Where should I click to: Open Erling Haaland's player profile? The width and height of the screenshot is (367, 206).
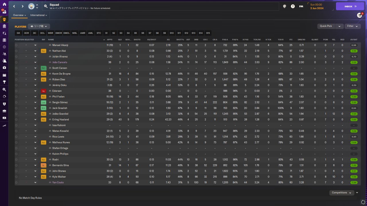point(60,120)
